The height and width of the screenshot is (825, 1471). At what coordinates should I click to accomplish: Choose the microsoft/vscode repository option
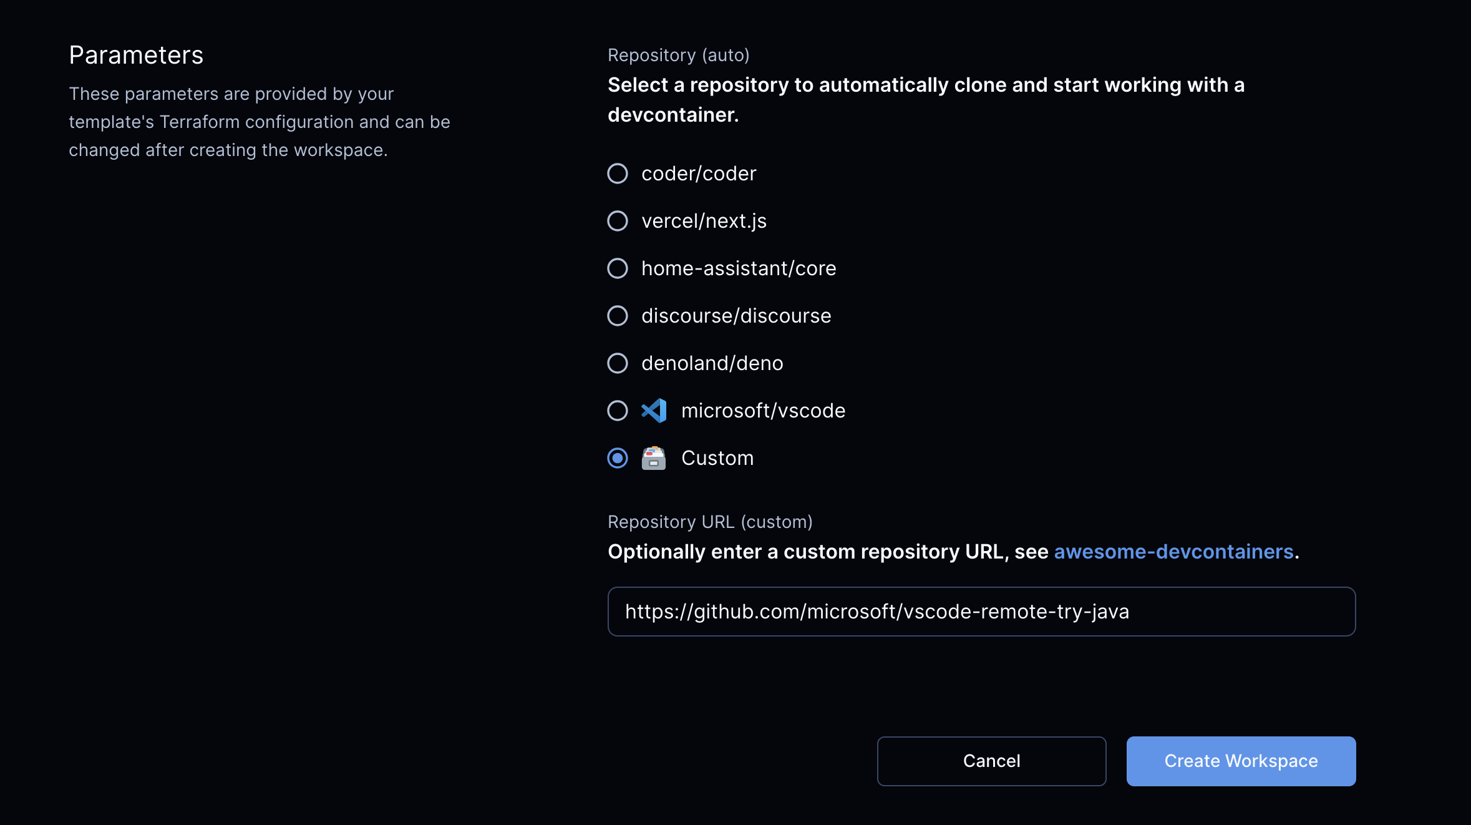(x=618, y=411)
